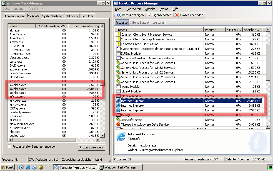
Task: Select NAVAPSVC.EXE process row
Action: coord(54,128)
